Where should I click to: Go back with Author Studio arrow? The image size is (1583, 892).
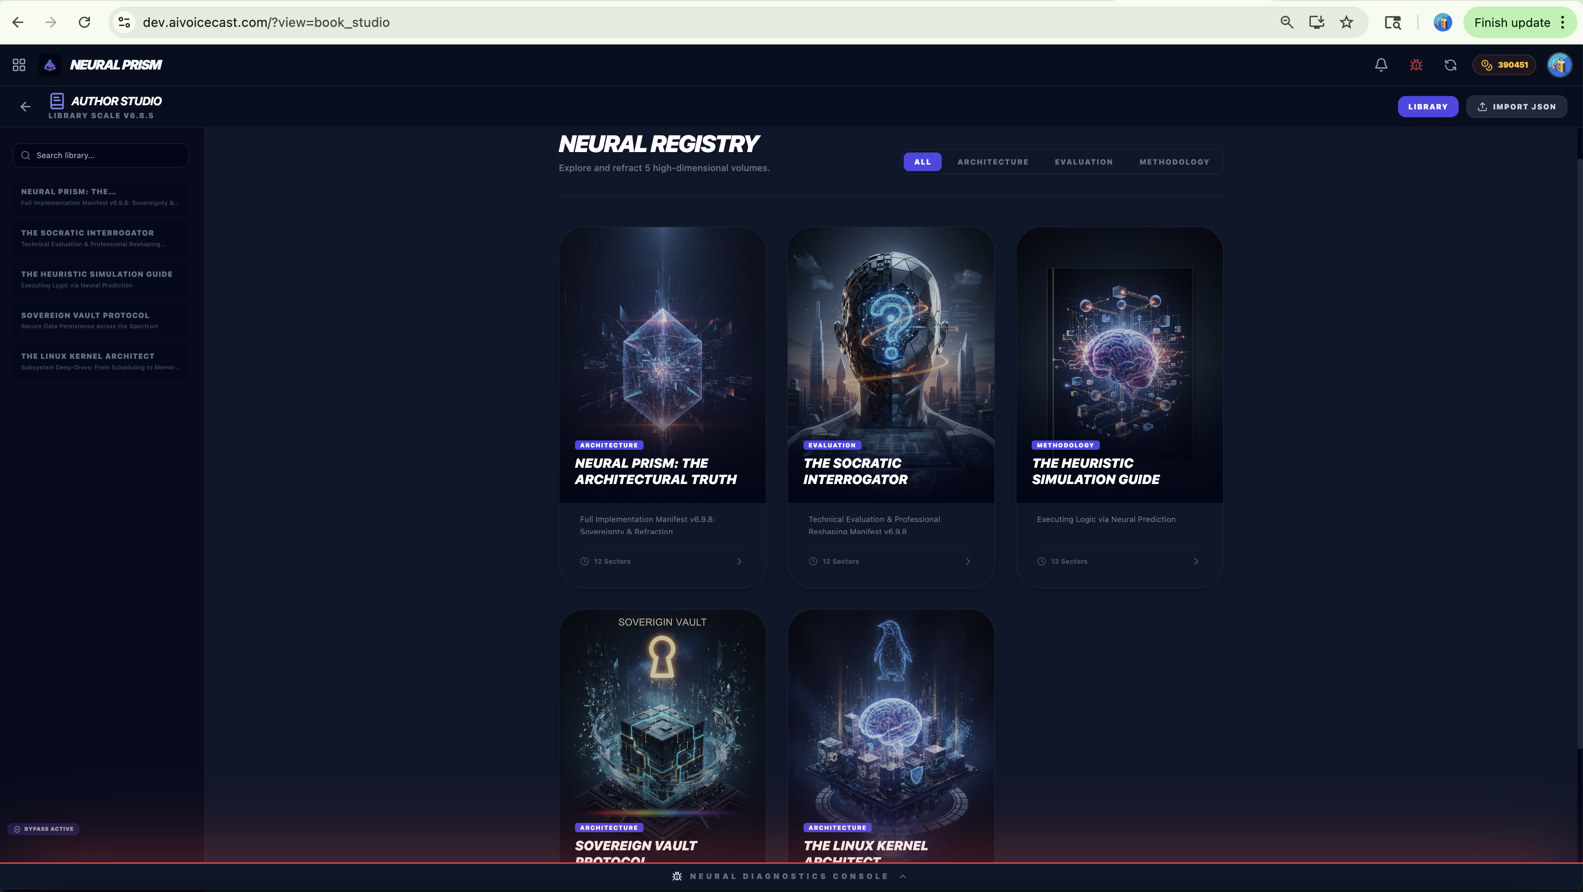pyautogui.click(x=25, y=107)
